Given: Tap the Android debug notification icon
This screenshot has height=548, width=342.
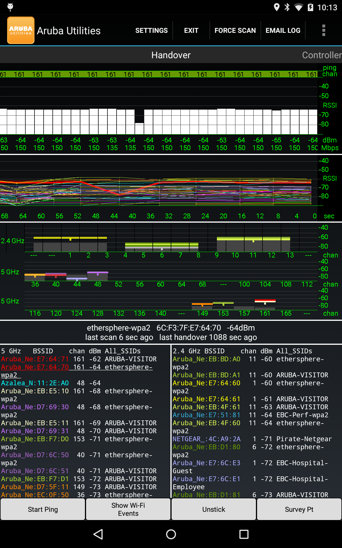Looking at the screenshot, I should 10,7.
